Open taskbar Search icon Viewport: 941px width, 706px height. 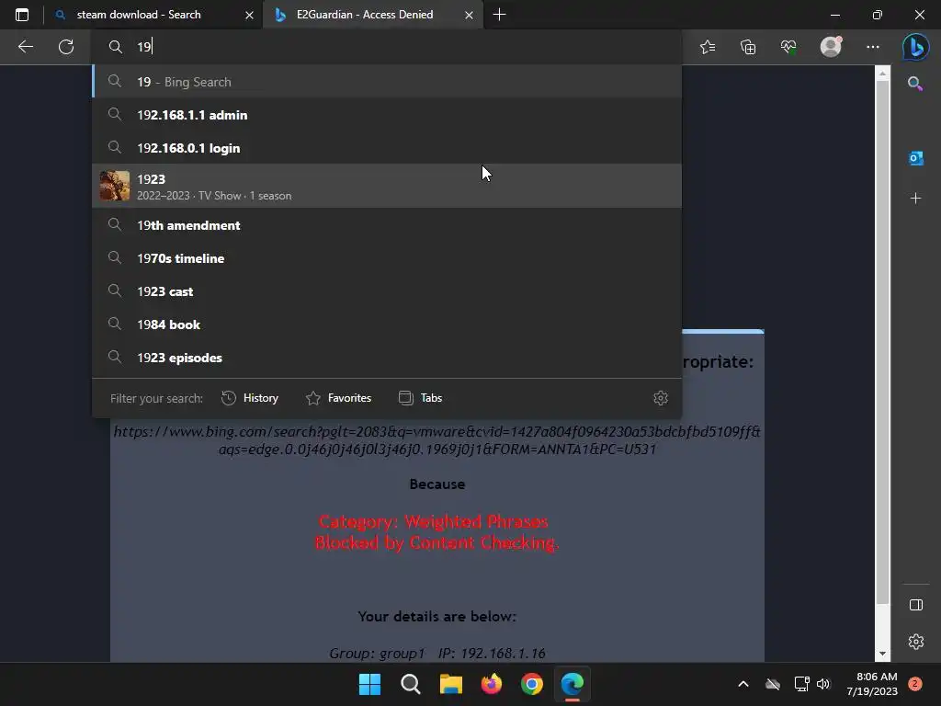click(x=411, y=684)
